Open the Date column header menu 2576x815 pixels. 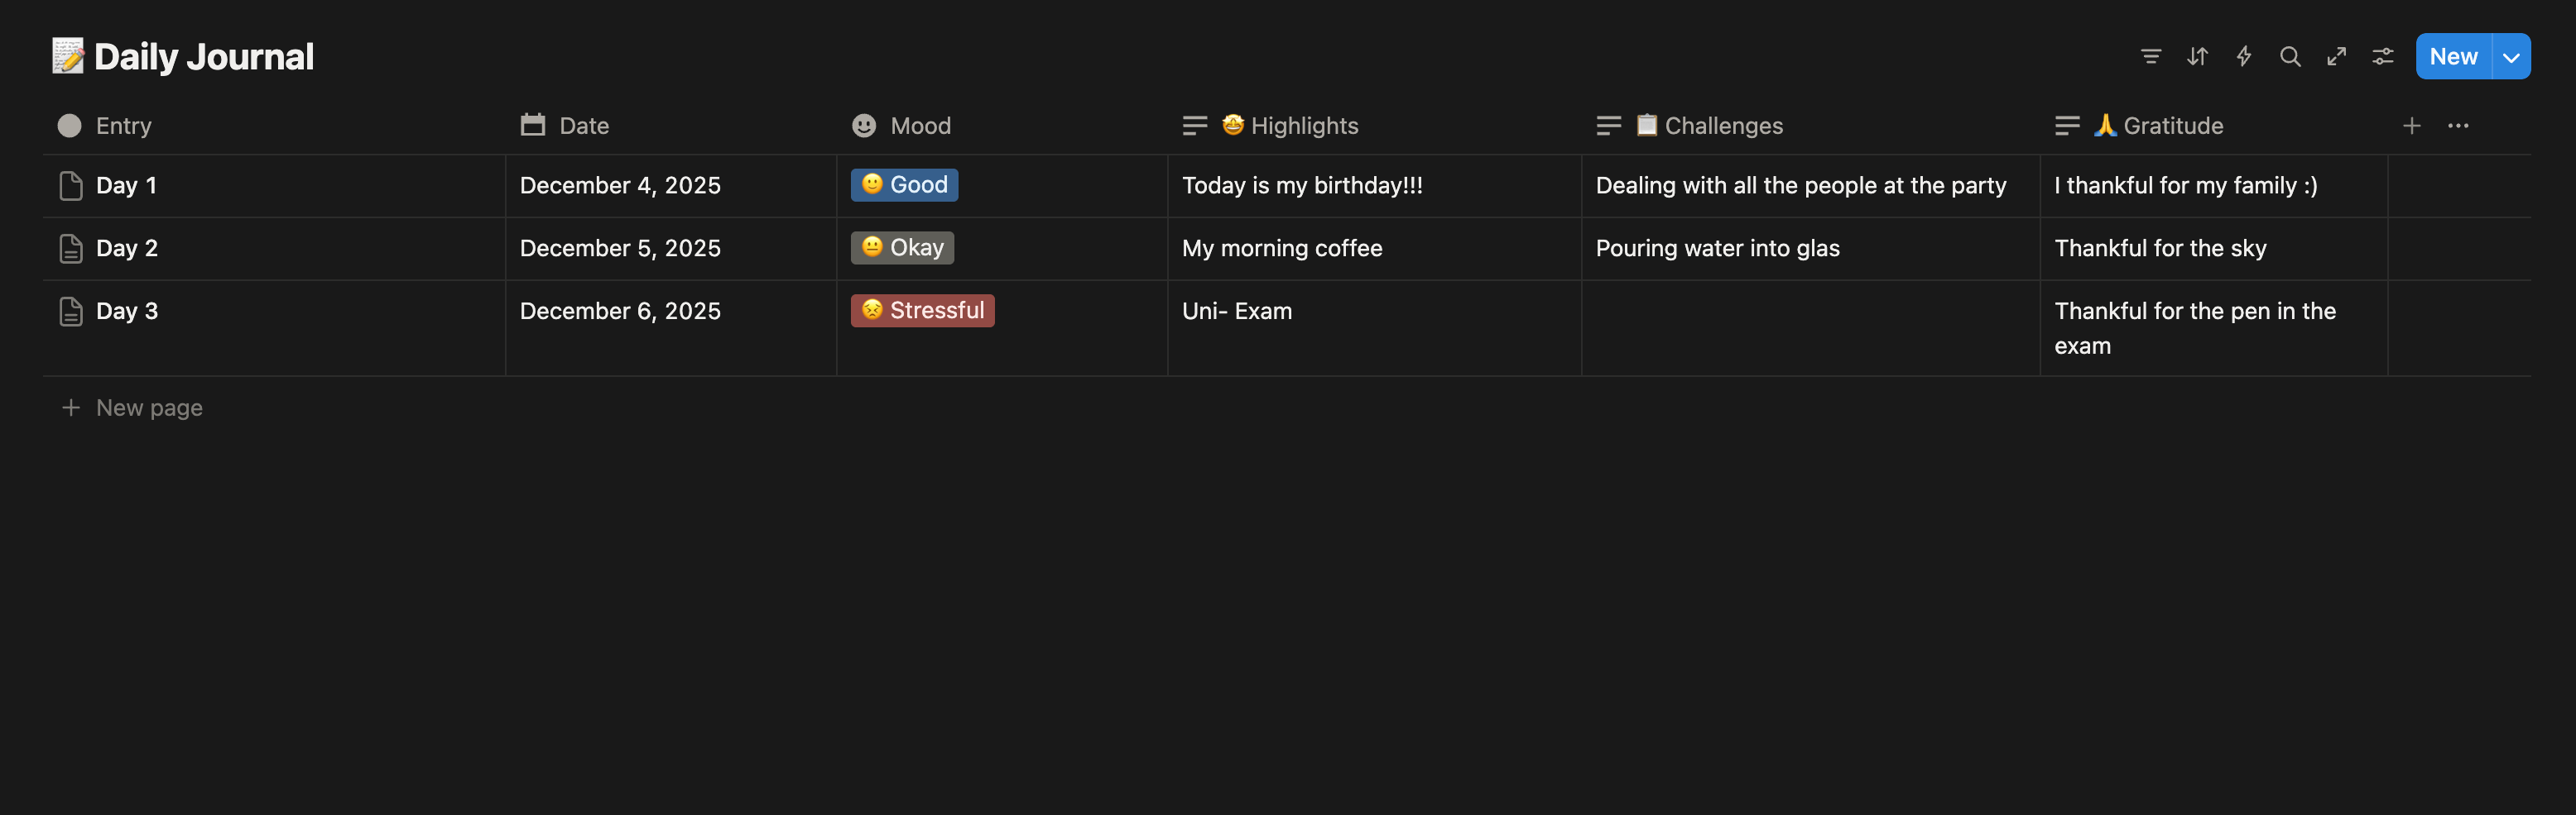(x=583, y=126)
